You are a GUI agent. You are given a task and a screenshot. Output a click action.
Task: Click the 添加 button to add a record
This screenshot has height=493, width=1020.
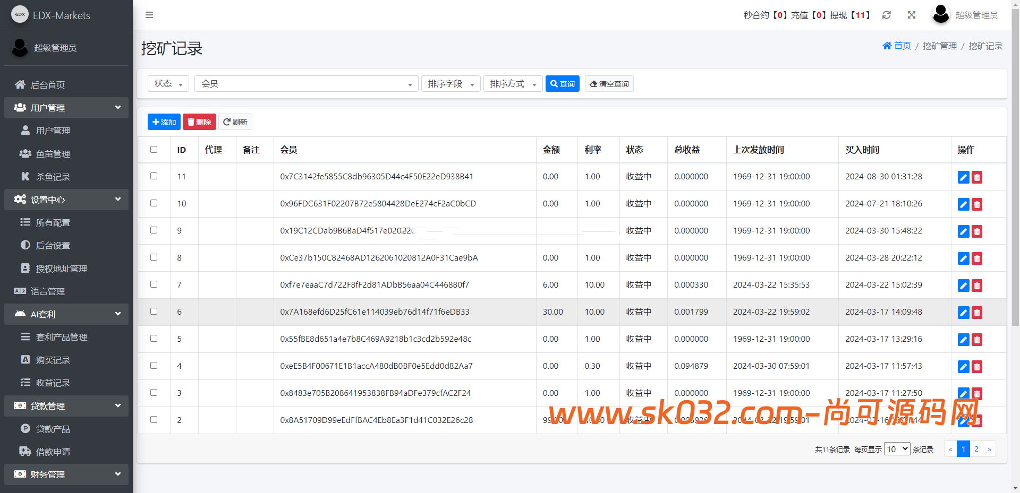click(164, 122)
